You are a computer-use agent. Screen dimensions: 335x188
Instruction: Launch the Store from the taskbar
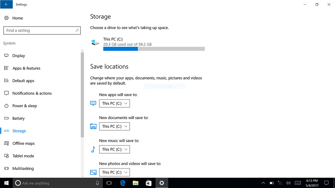[148, 183]
